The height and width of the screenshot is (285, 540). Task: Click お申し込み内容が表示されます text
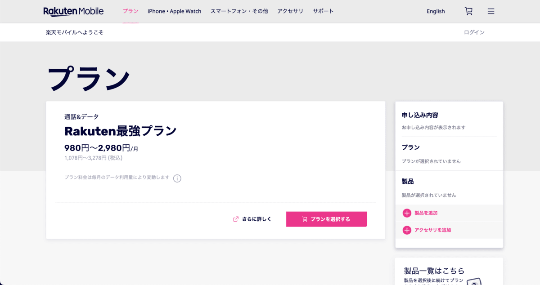pos(433,127)
